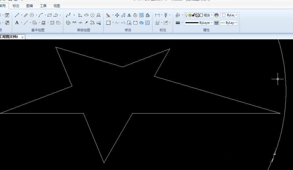
Task: Switch to the 图幅 ribbon tab
Action: click(x=30, y=6)
